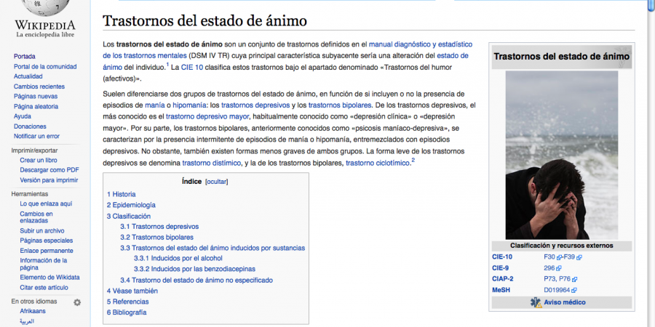
Task: Open Ayuda in sidebar
Action: click(22, 116)
